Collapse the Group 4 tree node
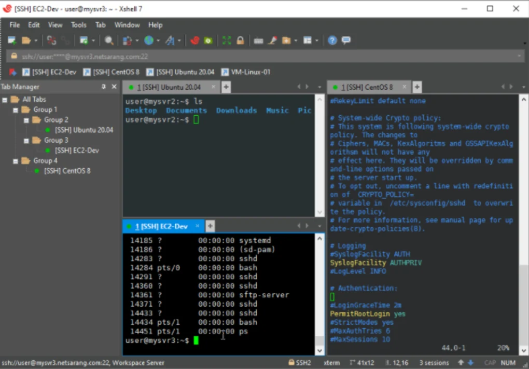This screenshot has width=529, height=369. tap(16, 161)
